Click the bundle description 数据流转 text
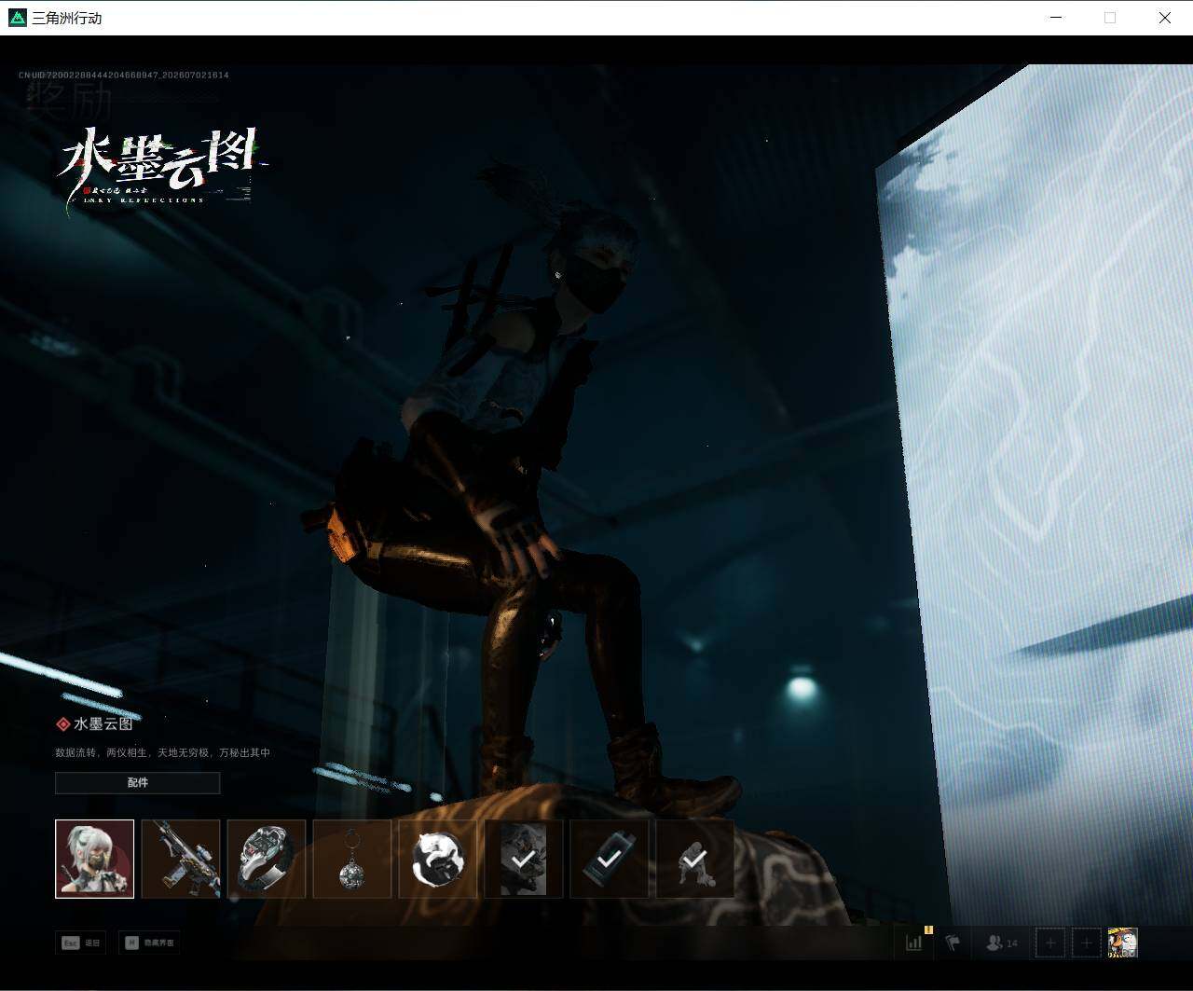The width and height of the screenshot is (1193, 991). [162, 752]
